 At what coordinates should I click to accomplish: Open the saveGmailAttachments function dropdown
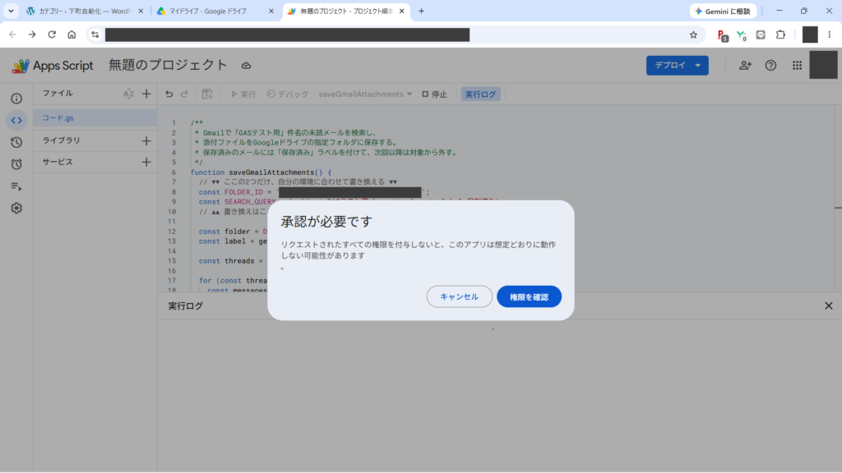[365, 94]
